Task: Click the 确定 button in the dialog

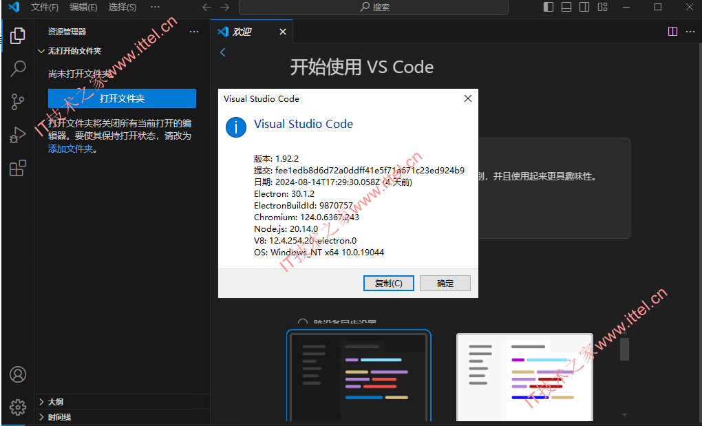Action: click(x=445, y=284)
